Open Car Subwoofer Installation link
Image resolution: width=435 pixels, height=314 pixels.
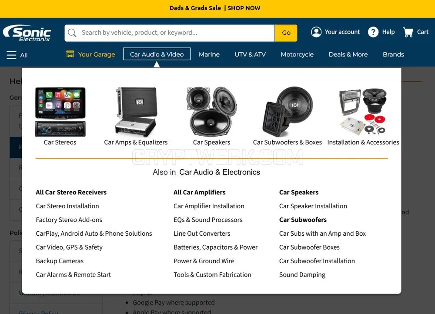tap(317, 261)
